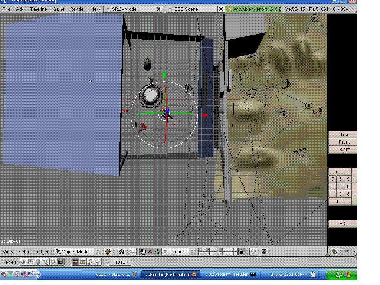Open the File menu

[x=6, y=9]
